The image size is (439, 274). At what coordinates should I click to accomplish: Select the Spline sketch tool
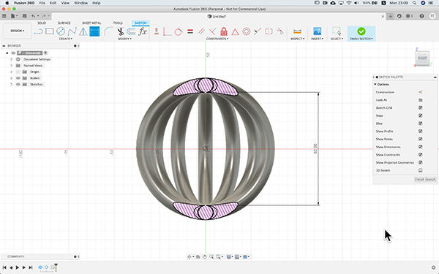pos(72,31)
